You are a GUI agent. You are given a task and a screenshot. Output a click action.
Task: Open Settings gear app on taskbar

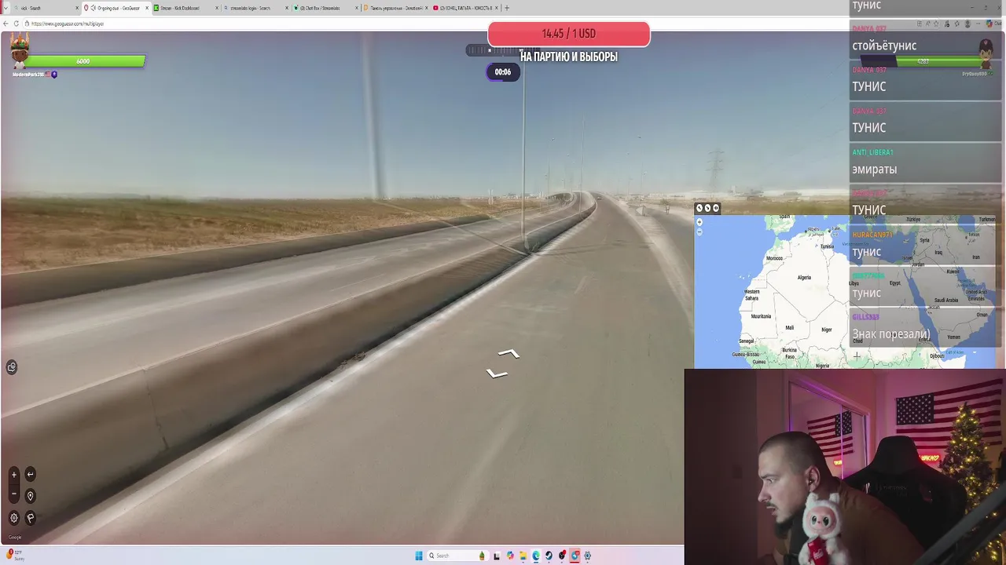(x=588, y=556)
